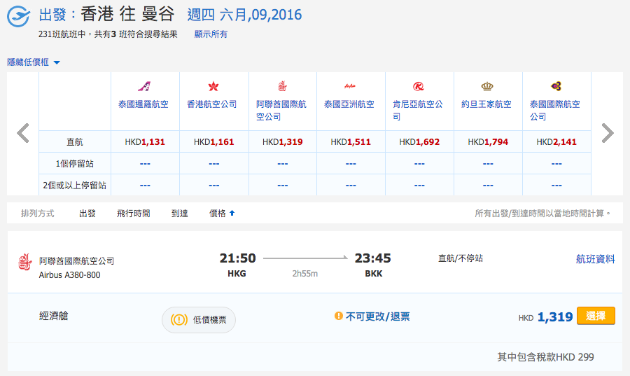Select 阿聯酋國際航空公司 name in price grid

tap(281, 111)
